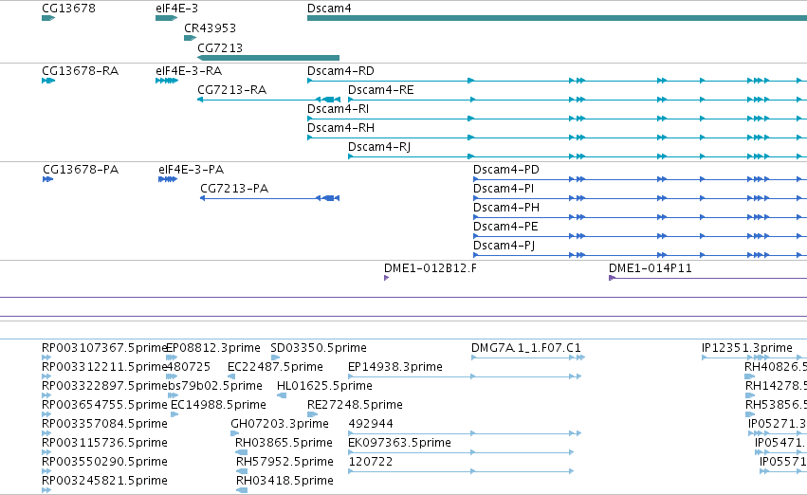Select the RP003115736.5prime EST label
807x495 pixels.
click(104, 443)
